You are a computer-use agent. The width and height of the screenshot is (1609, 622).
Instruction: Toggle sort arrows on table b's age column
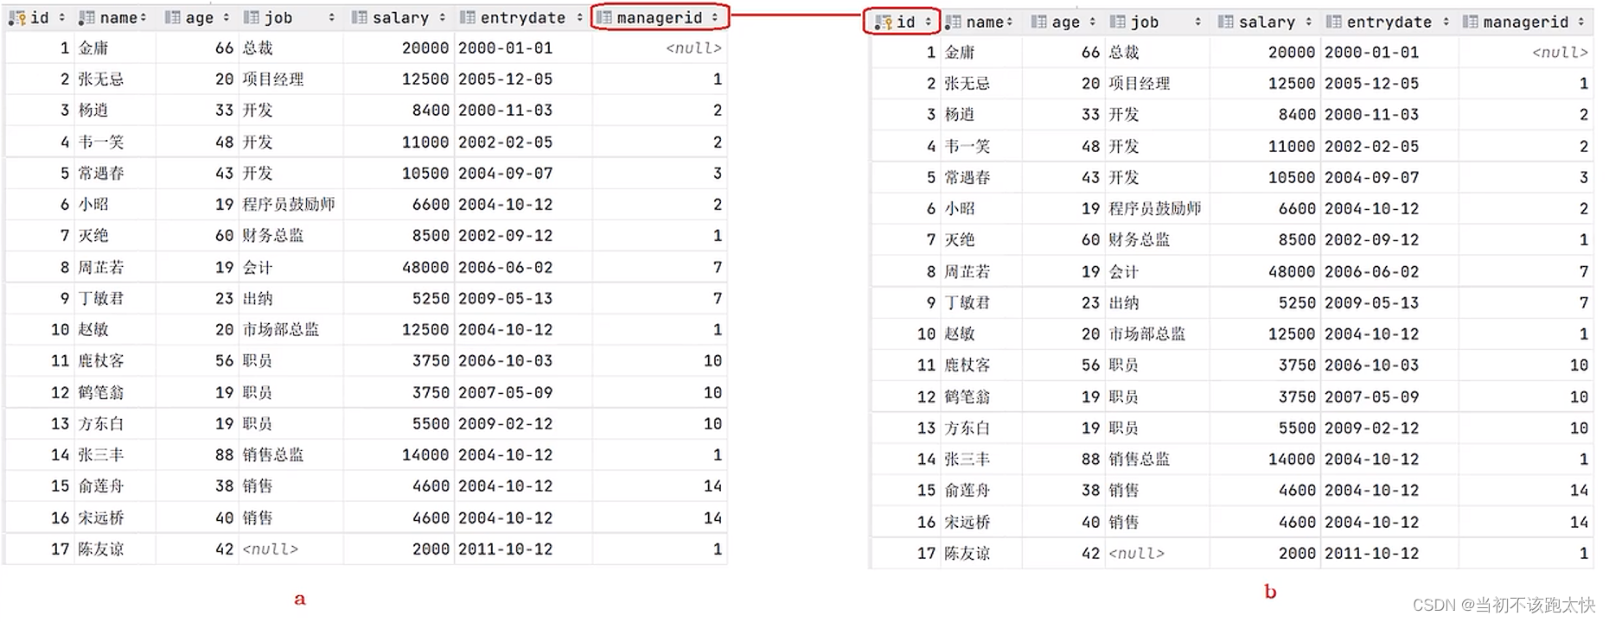click(x=1092, y=22)
